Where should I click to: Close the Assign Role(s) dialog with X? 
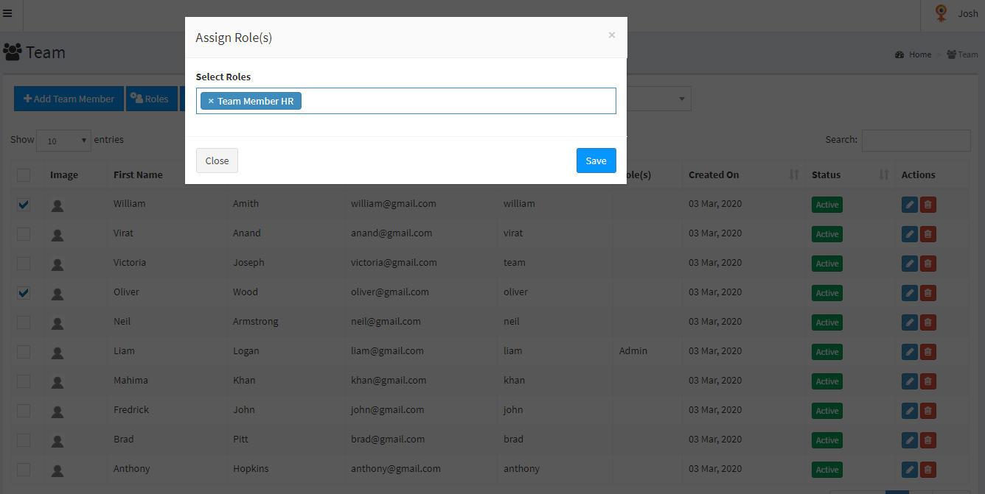pos(611,35)
